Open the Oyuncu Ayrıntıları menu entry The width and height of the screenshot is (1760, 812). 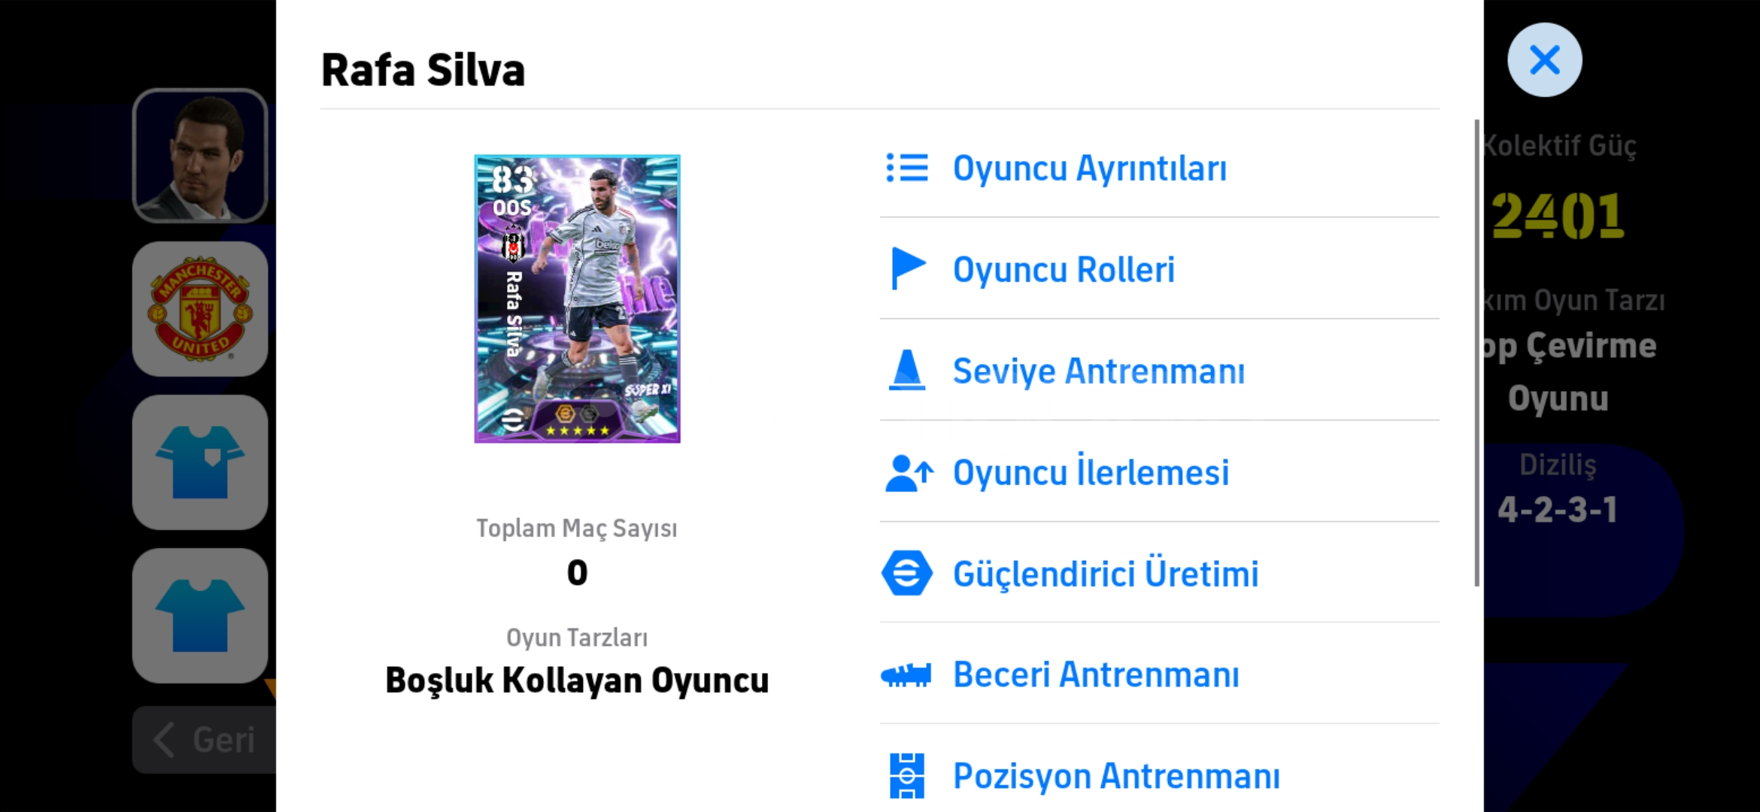click(1089, 168)
